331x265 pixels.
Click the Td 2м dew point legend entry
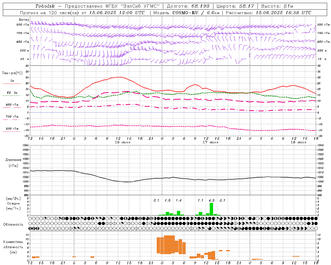(x=12, y=93)
